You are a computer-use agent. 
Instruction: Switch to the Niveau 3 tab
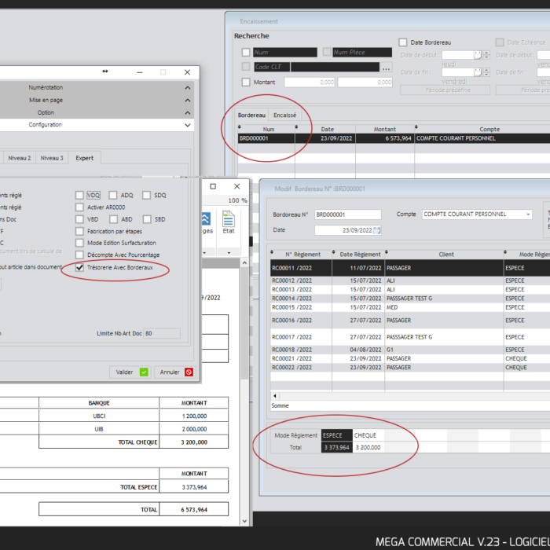[52, 158]
